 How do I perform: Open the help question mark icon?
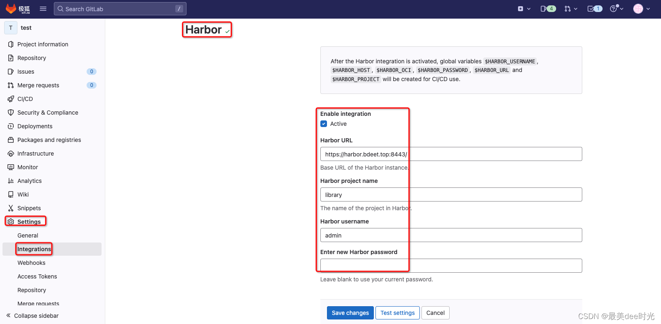tap(614, 9)
